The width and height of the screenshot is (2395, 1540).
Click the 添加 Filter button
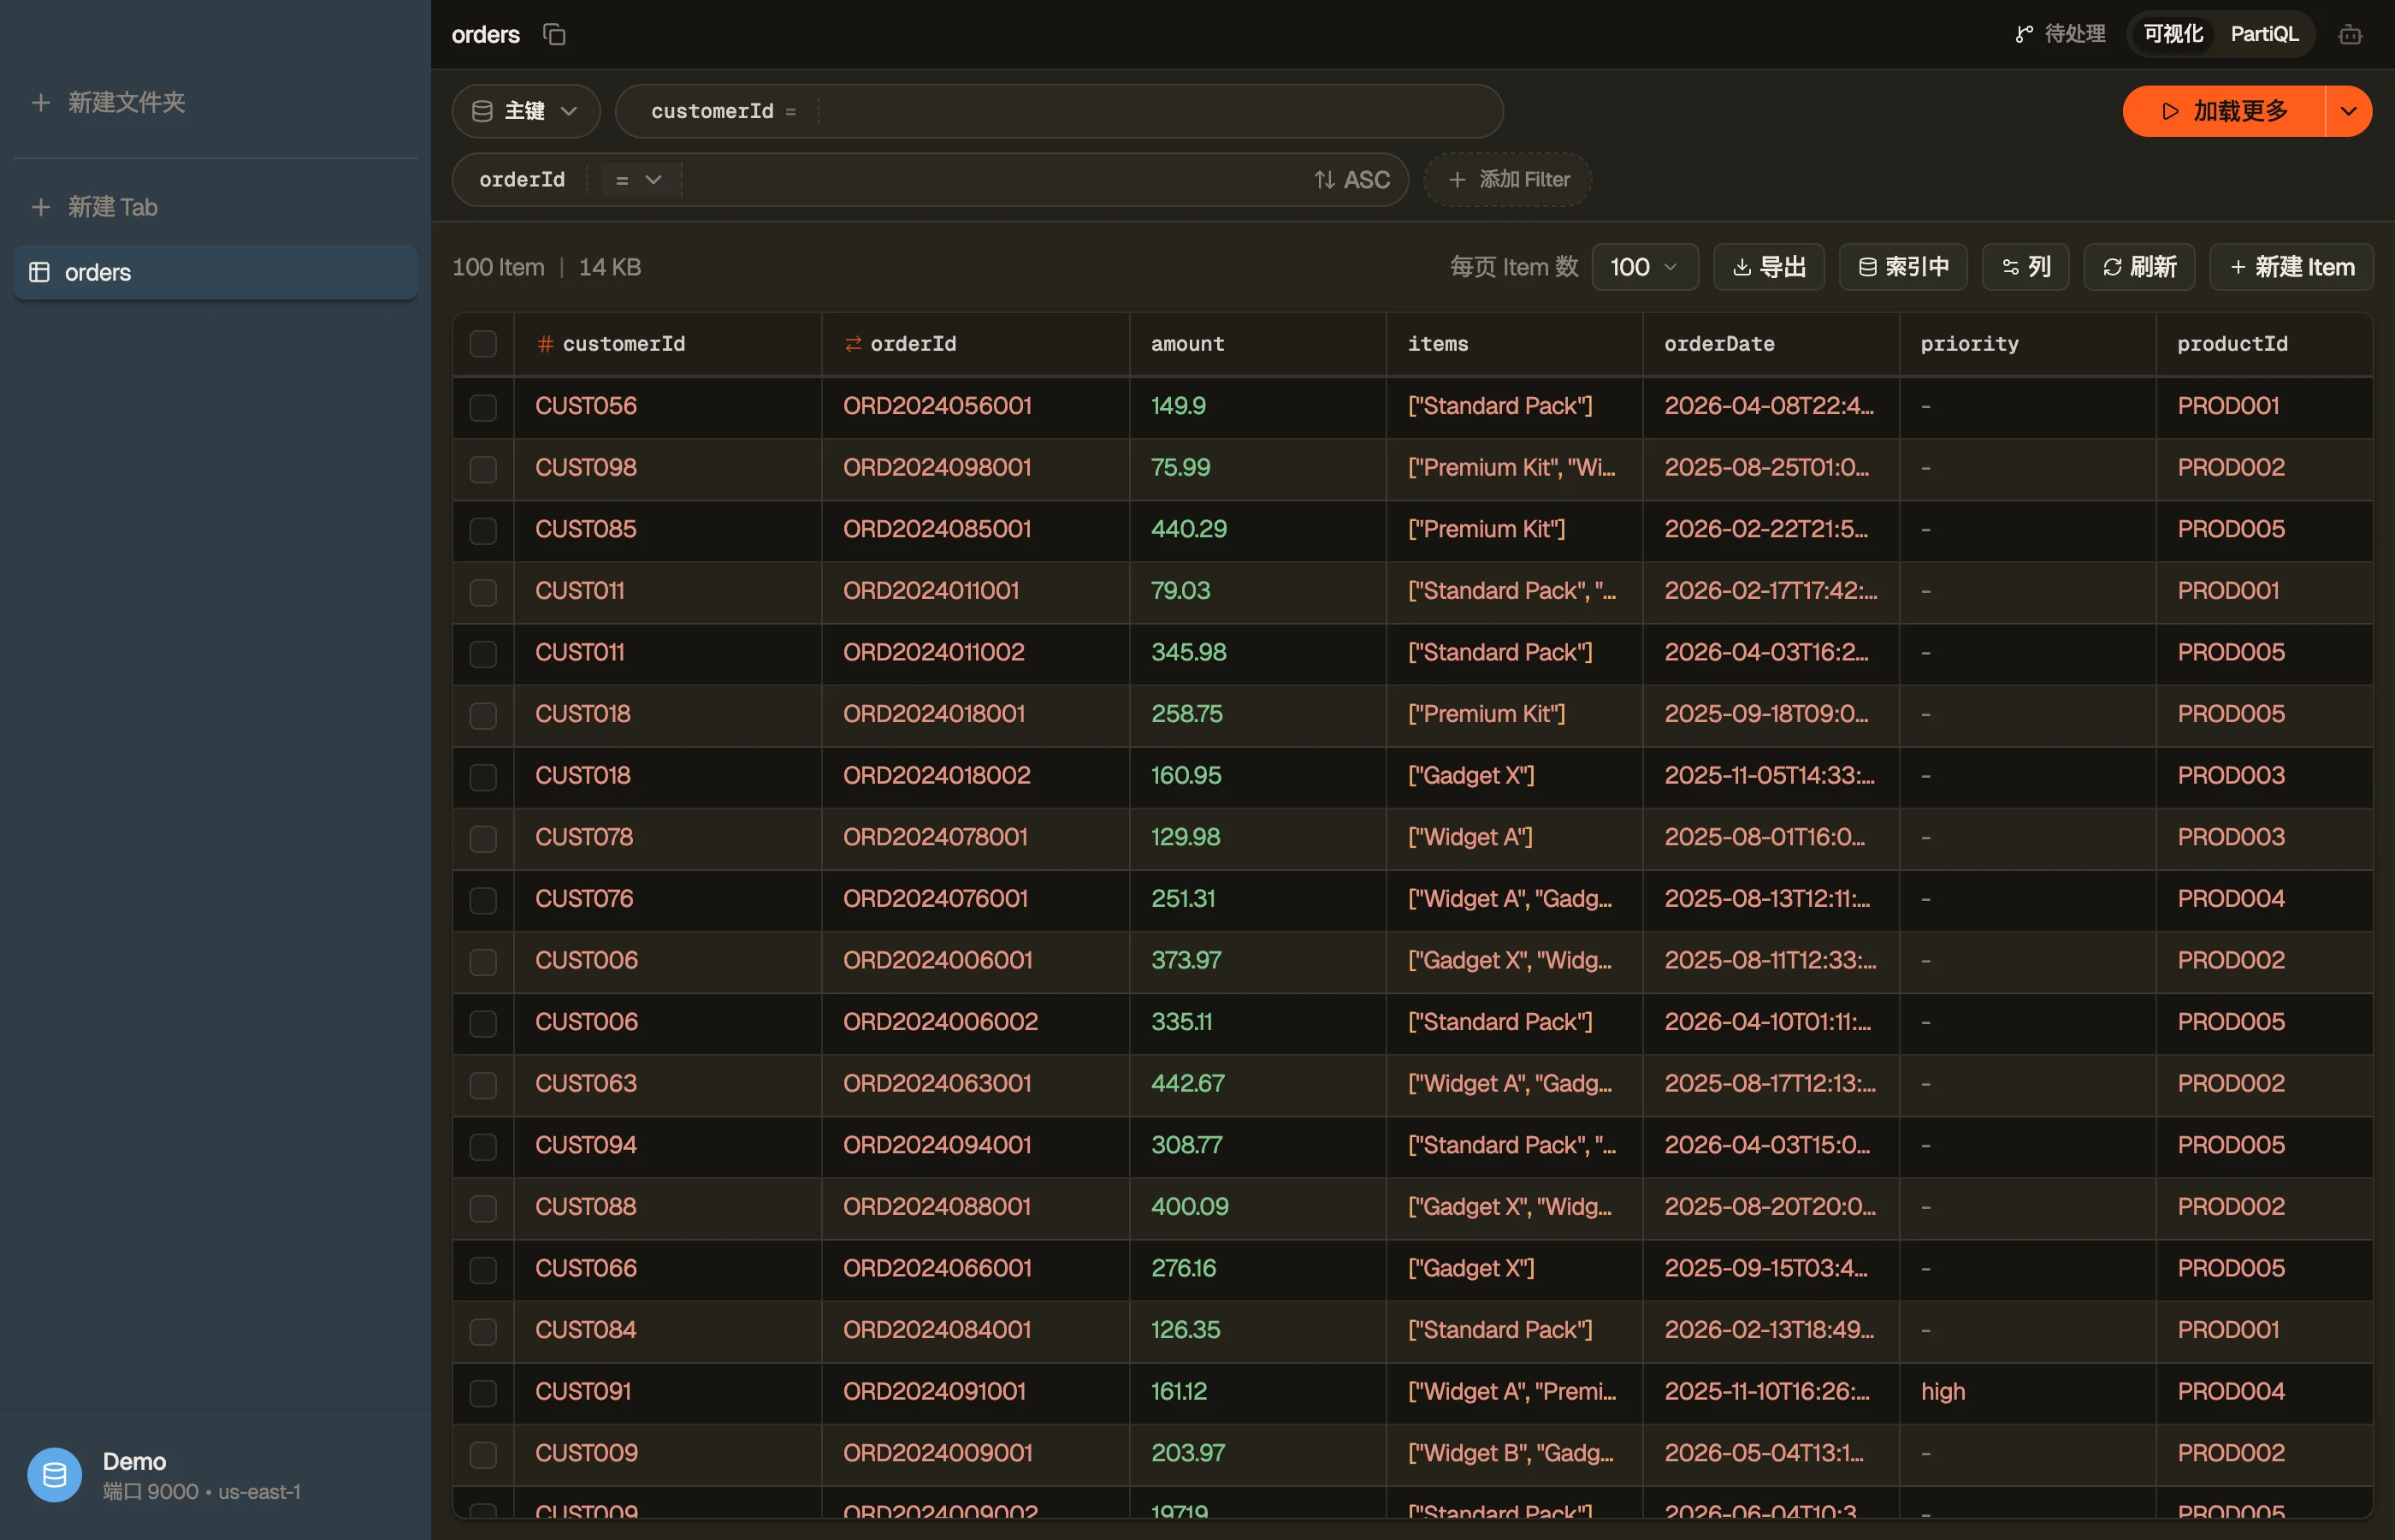click(1507, 180)
